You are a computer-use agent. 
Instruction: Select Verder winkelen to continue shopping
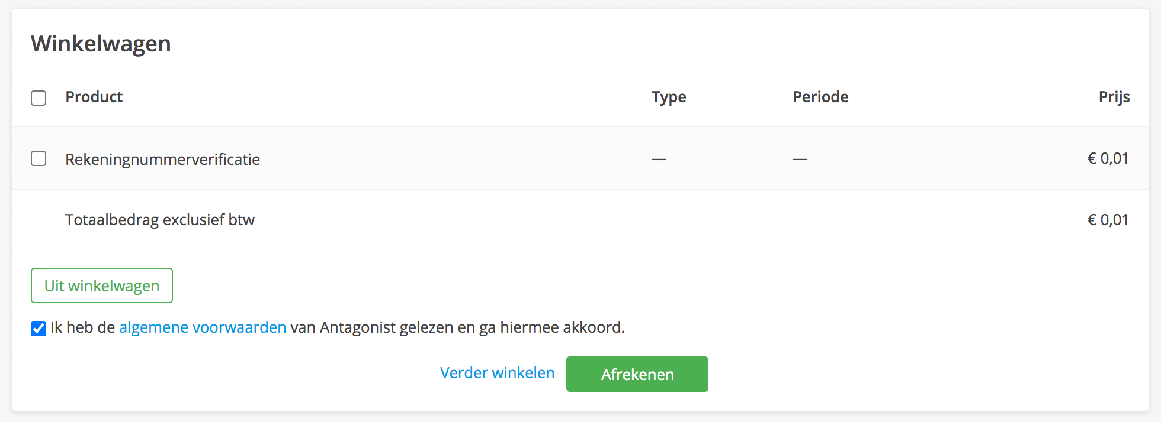coord(497,372)
